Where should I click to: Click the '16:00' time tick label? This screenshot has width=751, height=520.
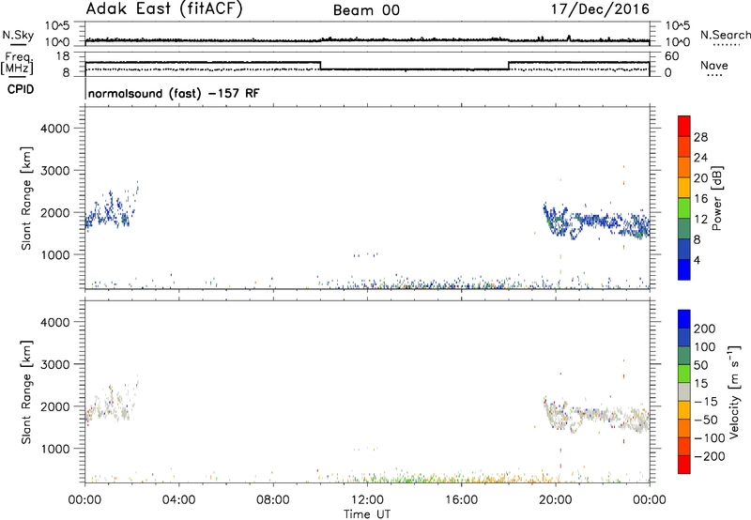pos(461,500)
